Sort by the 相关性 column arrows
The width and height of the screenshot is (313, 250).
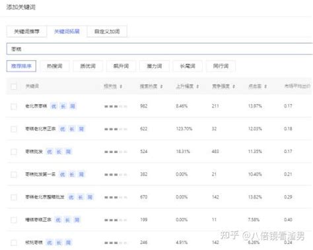pos(121,86)
